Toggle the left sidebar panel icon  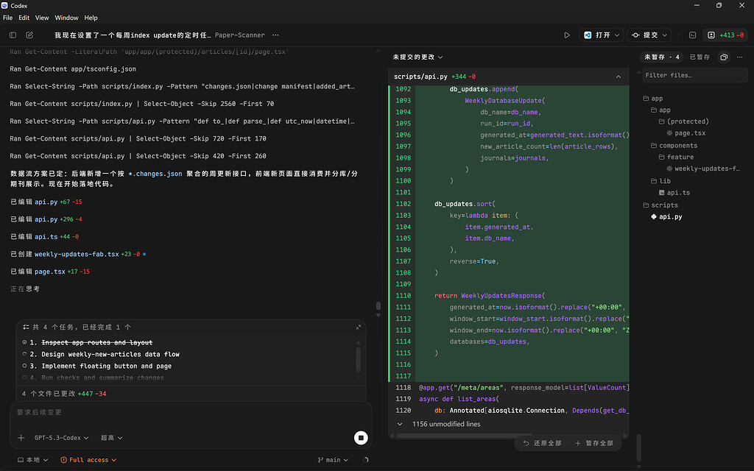point(13,35)
